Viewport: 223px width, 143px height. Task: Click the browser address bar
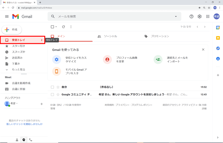tap(107, 8)
